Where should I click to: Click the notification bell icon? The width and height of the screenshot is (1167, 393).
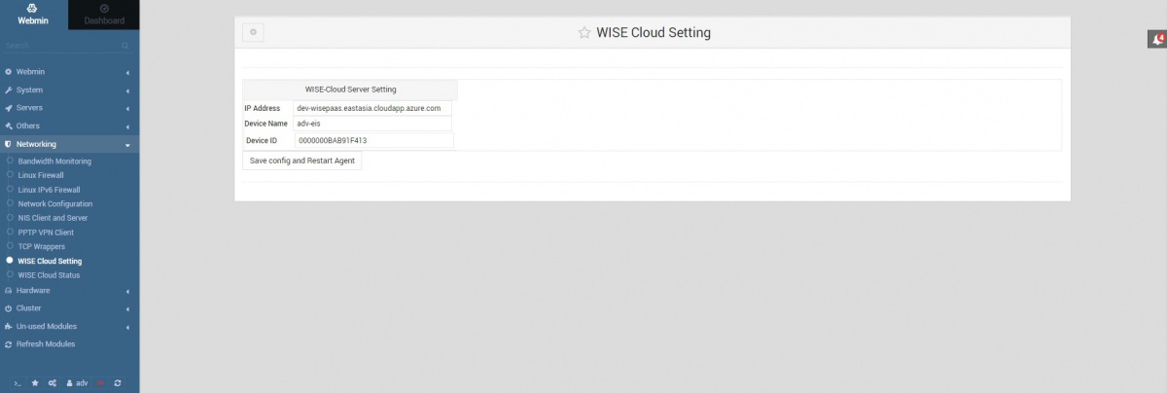click(x=1156, y=40)
